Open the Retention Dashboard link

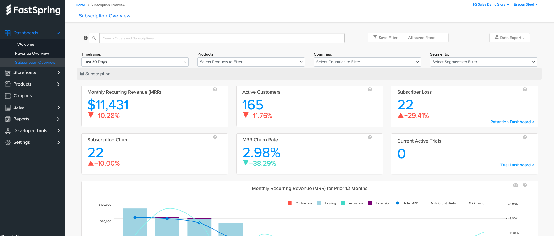512,122
